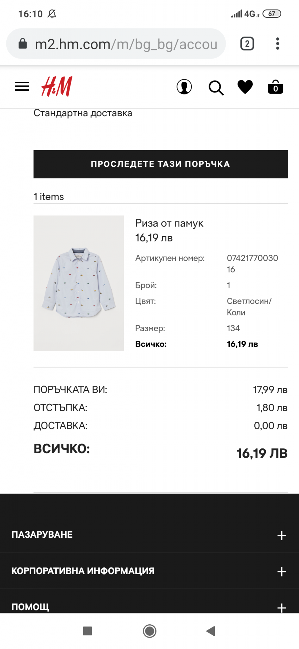Viewport: 299px width, 649px height.
Task: Open the Риза от памук product link
Action: pos(169,223)
